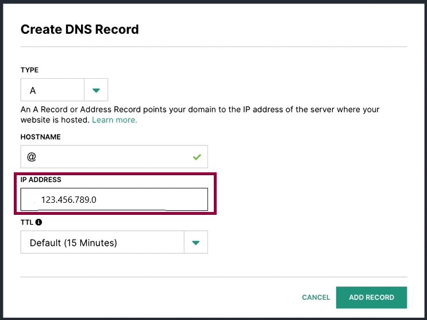Click into the IP Address input field

click(114, 199)
